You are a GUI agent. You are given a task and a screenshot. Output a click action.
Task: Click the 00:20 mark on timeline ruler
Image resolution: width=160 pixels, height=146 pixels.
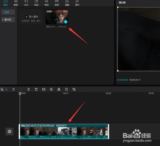(108, 93)
